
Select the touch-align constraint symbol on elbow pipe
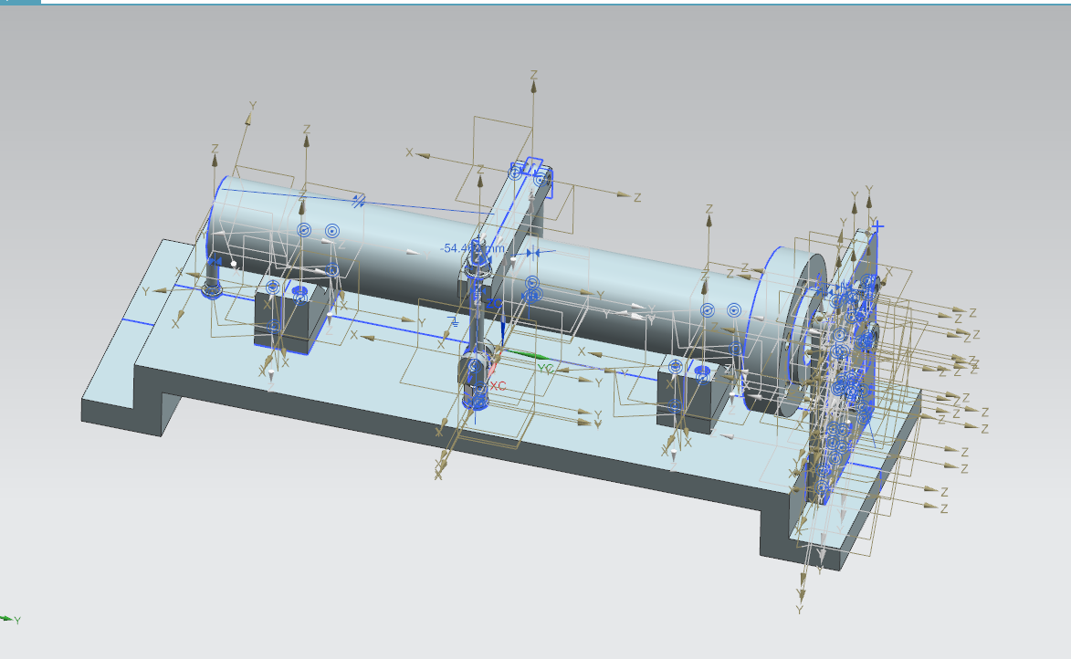(x=215, y=262)
